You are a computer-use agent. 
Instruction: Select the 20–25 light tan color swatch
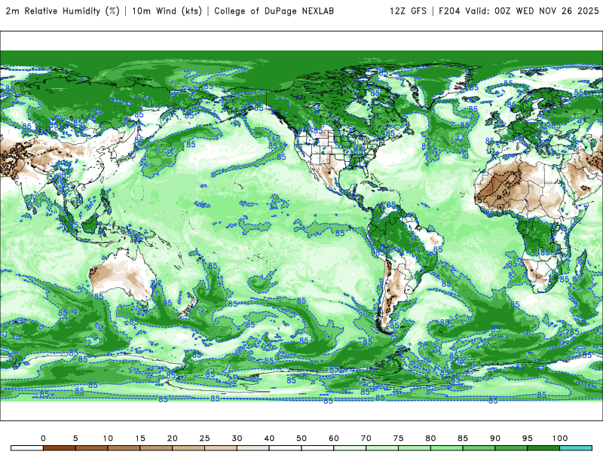coord(188,448)
